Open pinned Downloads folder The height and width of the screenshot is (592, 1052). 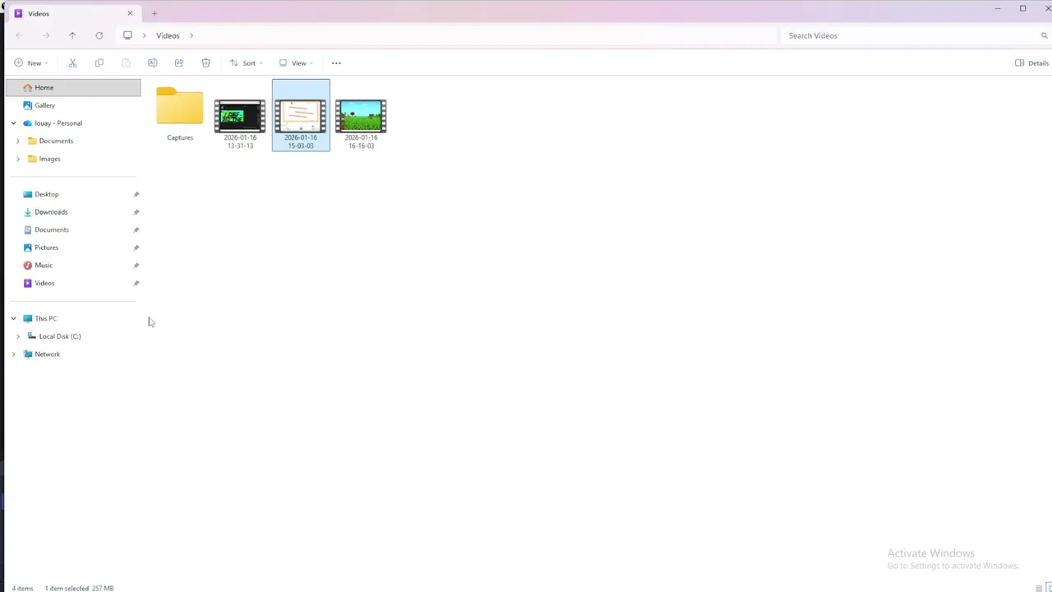point(51,212)
